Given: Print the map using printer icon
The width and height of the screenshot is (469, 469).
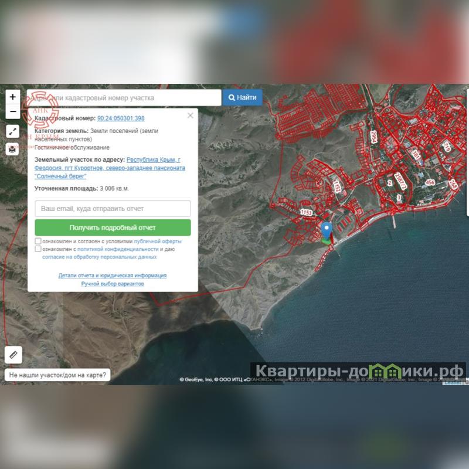Looking at the screenshot, I should coord(13,149).
